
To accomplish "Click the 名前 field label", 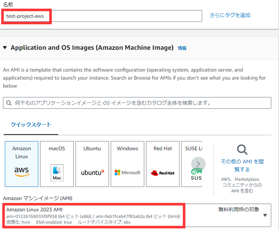I will (x=8, y=4).
